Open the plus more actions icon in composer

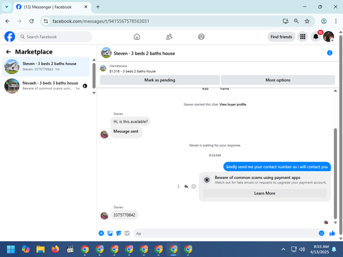[x=101, y=233]
